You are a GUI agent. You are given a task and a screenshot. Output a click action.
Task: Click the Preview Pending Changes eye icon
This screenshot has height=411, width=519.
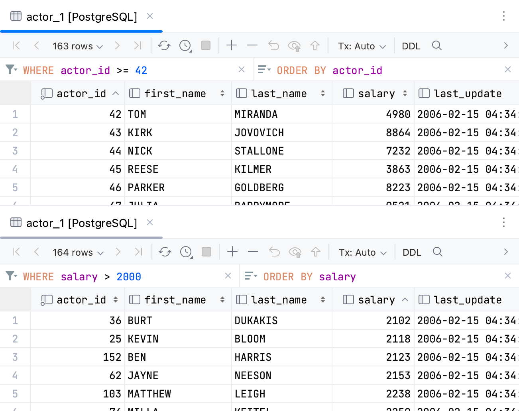coord(295,45)
